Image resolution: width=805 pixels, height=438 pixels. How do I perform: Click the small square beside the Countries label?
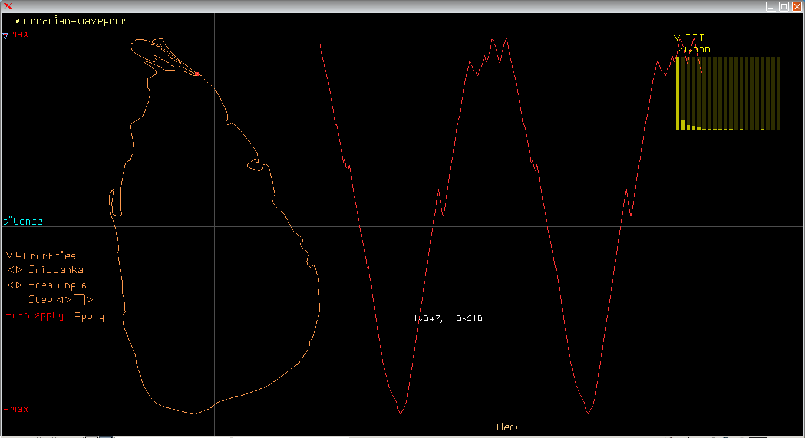(x=18, y=255)
